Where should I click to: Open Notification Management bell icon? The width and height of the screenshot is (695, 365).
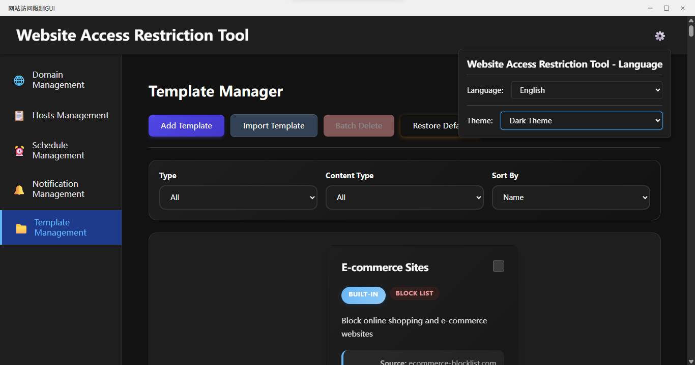coord(19,189)
